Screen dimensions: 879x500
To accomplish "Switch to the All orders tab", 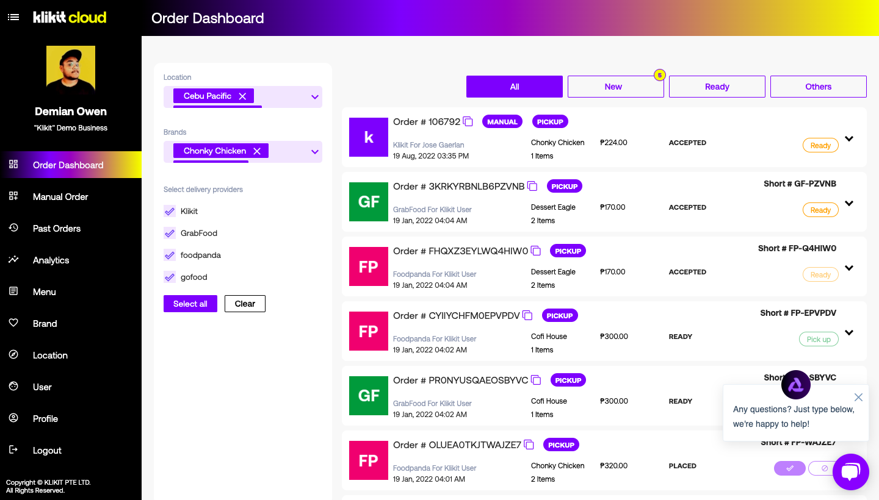I will click(515, 87).
